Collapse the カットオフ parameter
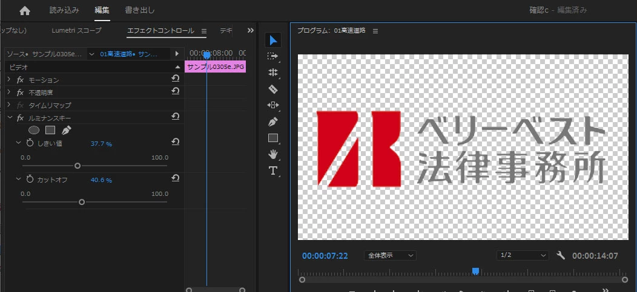Screen dimensions: 637x292 (x=18, y=179)
